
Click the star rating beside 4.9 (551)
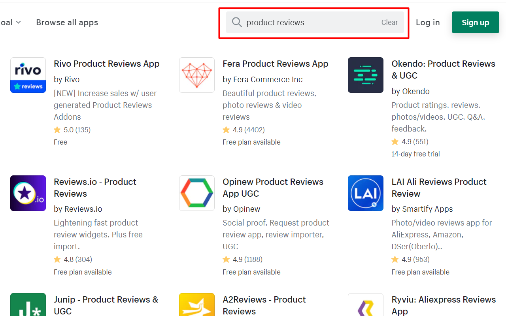[x=395, y=141]
